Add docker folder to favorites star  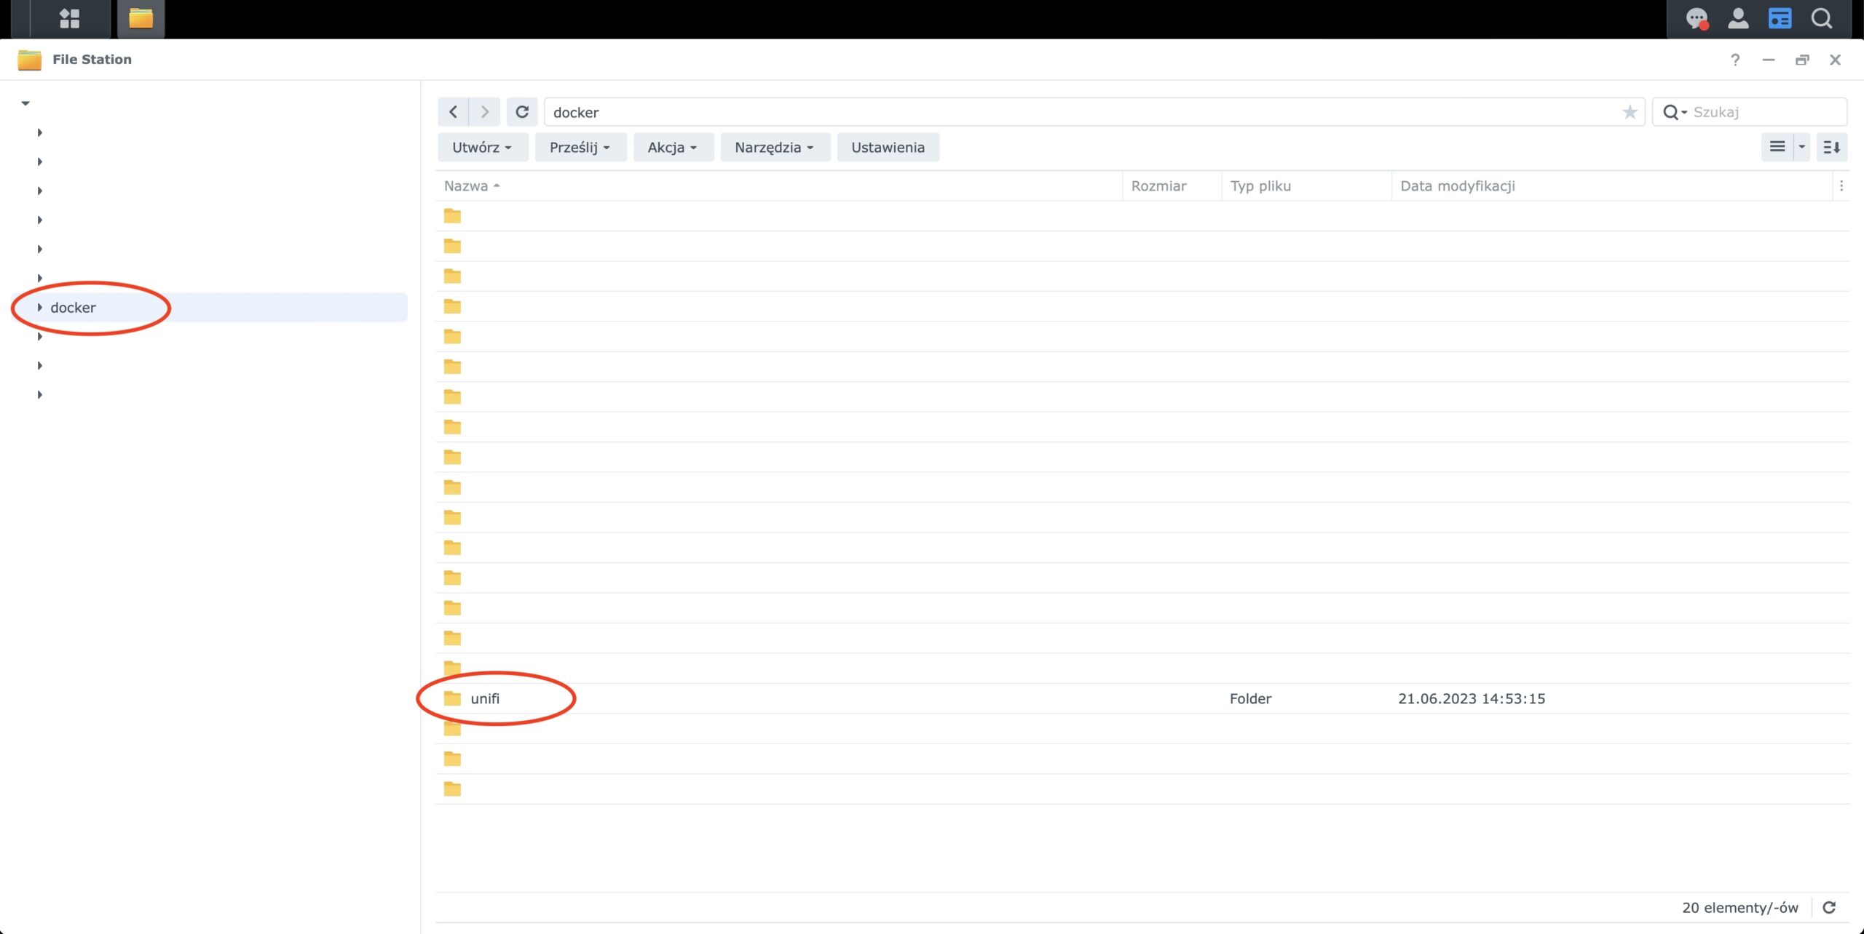coord(1630,112)
